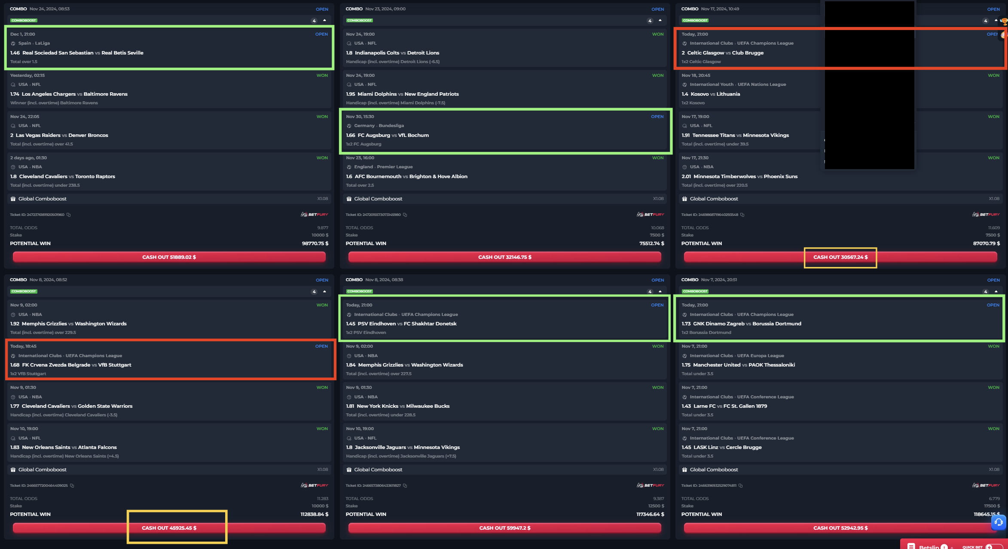Click football icon on Saints vs Falcons league row

point(13,438)
